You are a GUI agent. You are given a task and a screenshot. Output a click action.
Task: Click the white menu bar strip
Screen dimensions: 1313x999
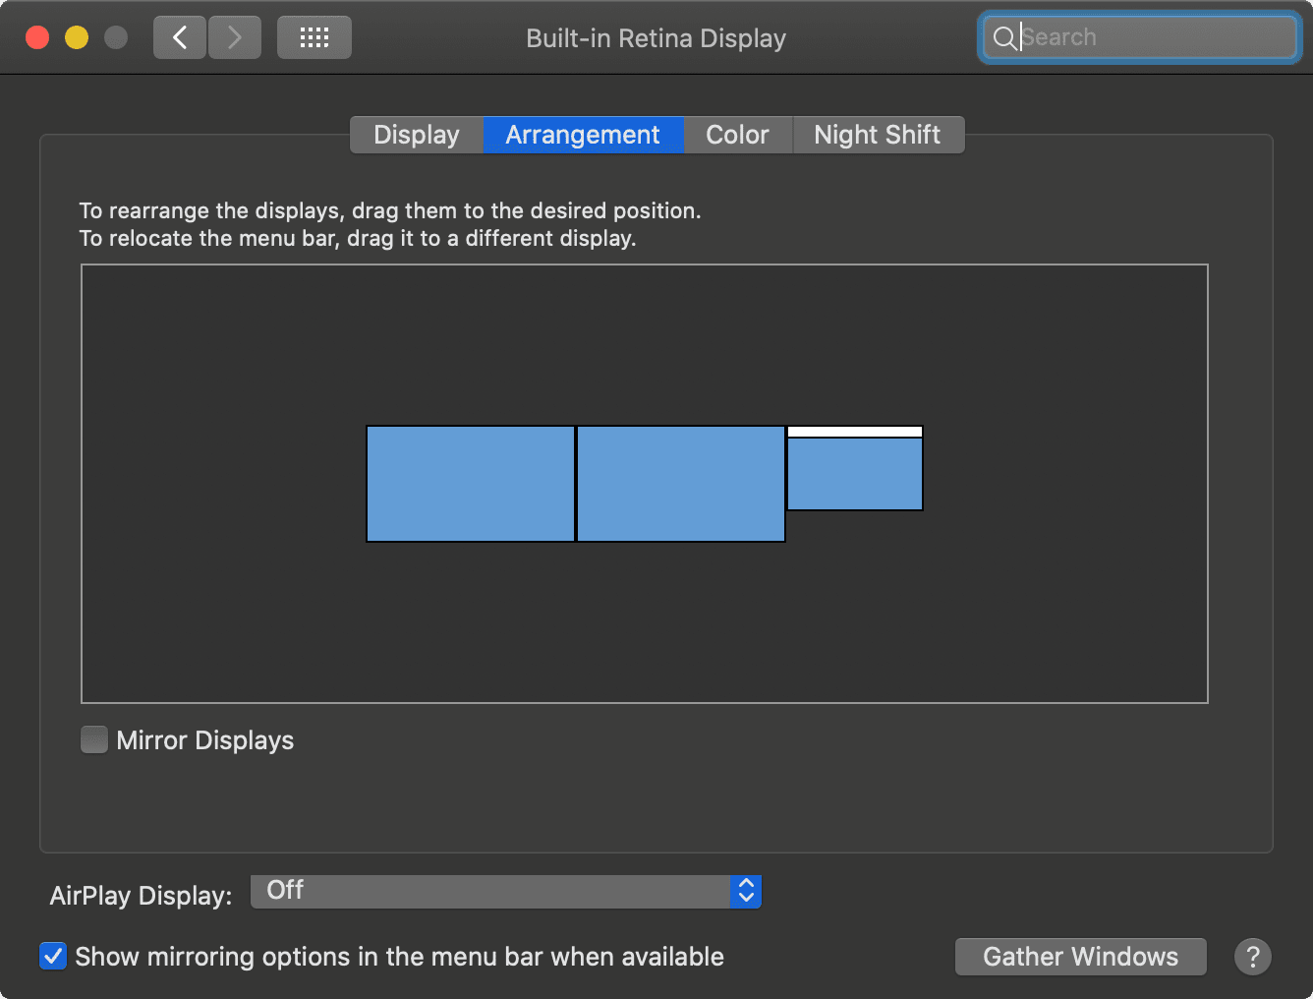pyautogui.click(x=855, y=432)
